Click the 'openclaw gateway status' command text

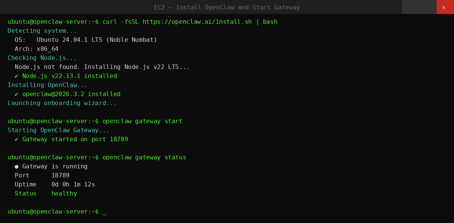click(x=144, y=157)
